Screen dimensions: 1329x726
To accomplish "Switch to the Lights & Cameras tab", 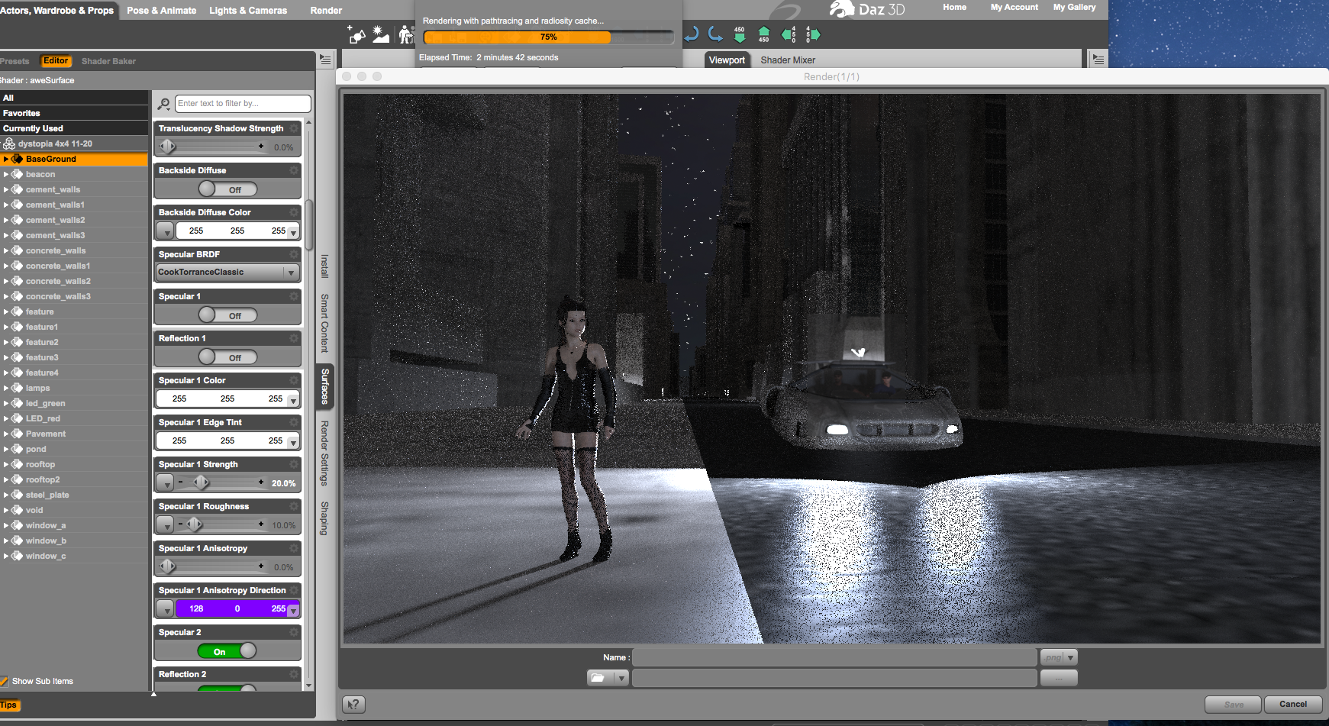I will (x=248, y=11).
